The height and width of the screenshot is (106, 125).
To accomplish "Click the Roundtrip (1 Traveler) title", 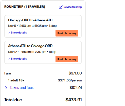I will [x=25, y=7].
